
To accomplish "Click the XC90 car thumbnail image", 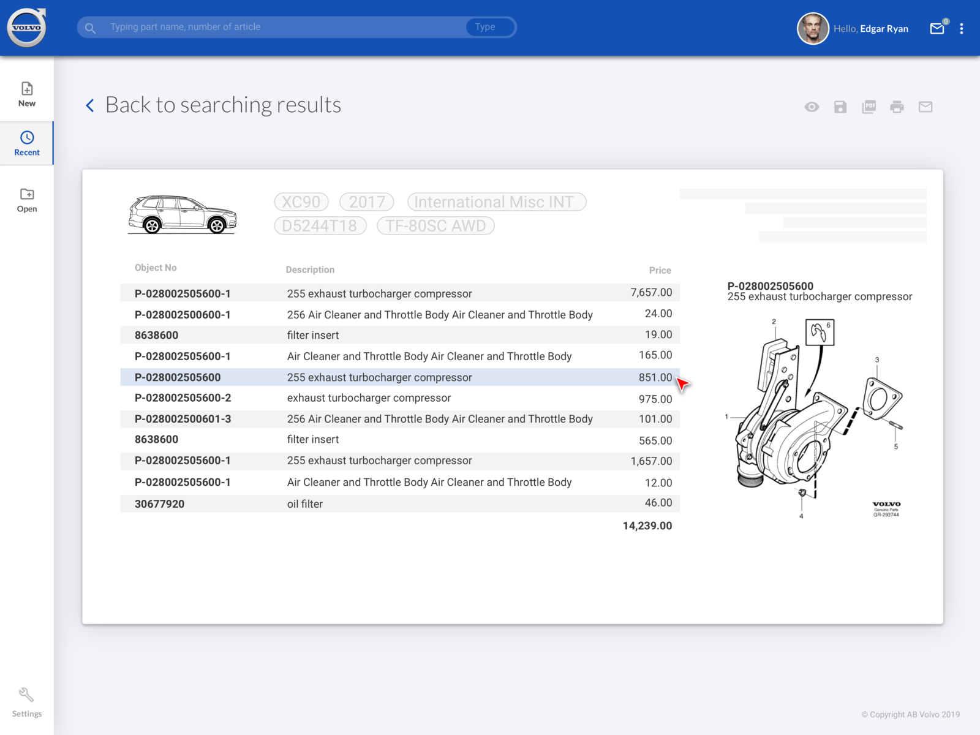I will pyautogui.click(x=182, y=215).
